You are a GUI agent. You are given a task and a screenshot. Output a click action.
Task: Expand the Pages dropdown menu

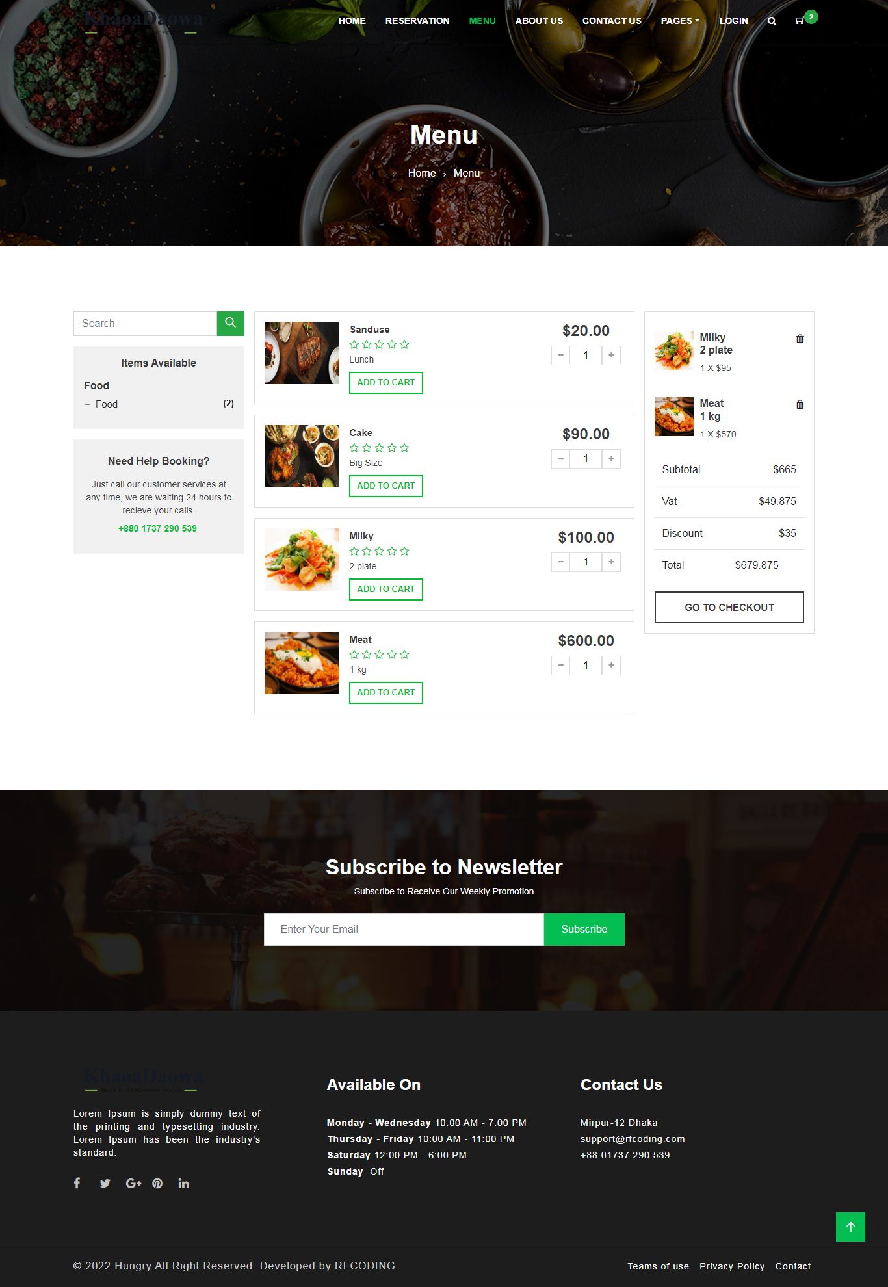tap(680, 21)
